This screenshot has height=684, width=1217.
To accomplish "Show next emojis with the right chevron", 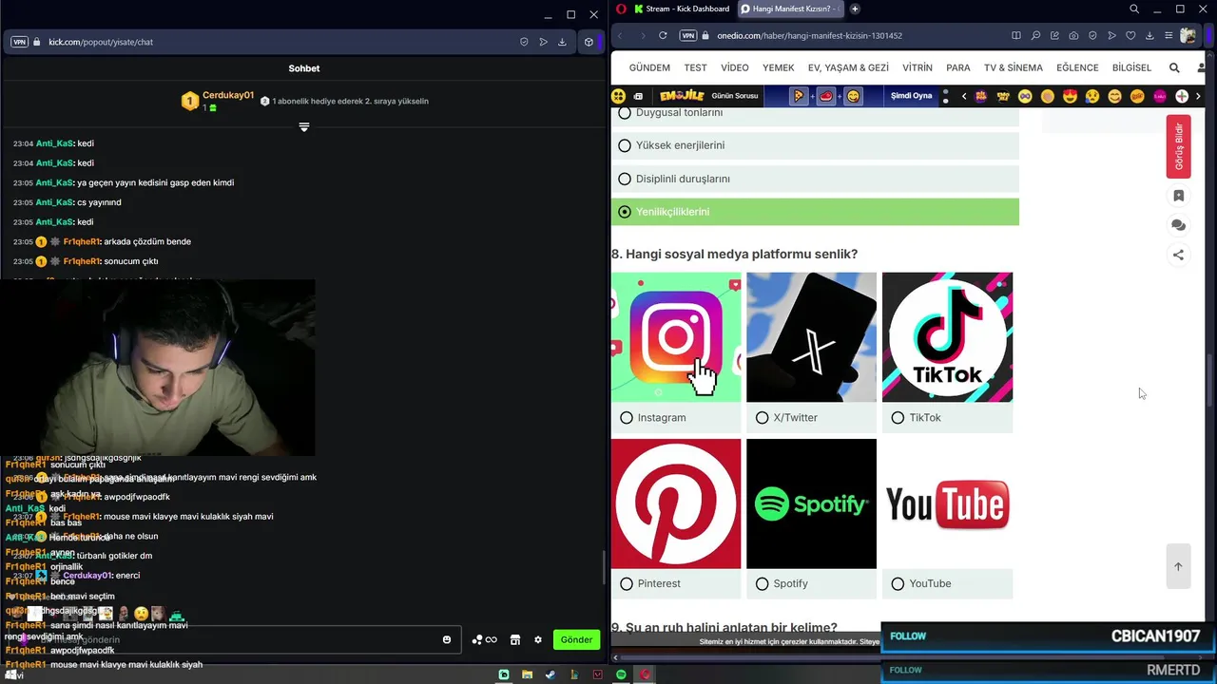I will coord(1198,96).
